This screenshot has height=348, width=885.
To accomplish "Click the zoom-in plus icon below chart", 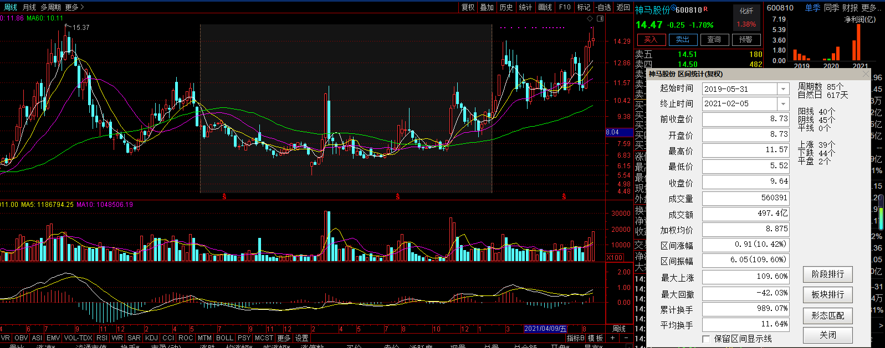I will 612,338.
